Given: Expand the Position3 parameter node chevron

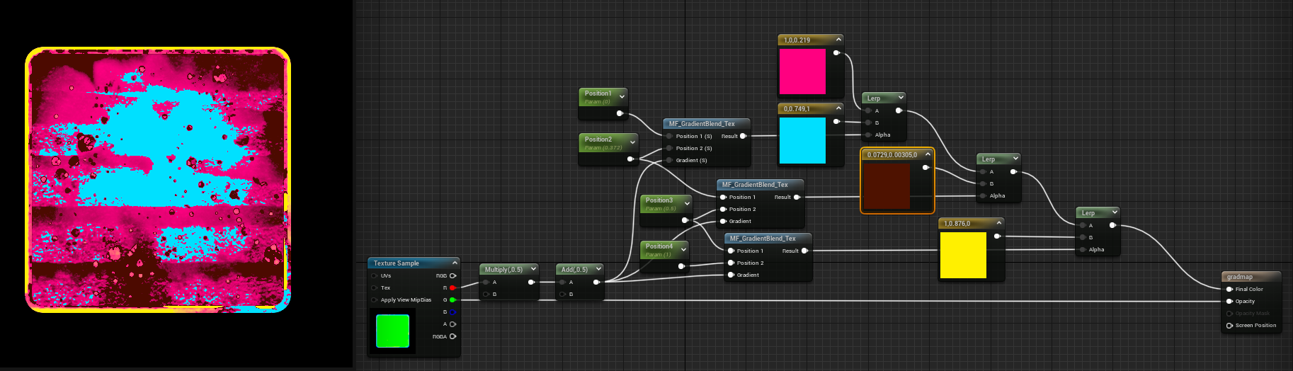Looking at the screenshot, I should 687,203.
